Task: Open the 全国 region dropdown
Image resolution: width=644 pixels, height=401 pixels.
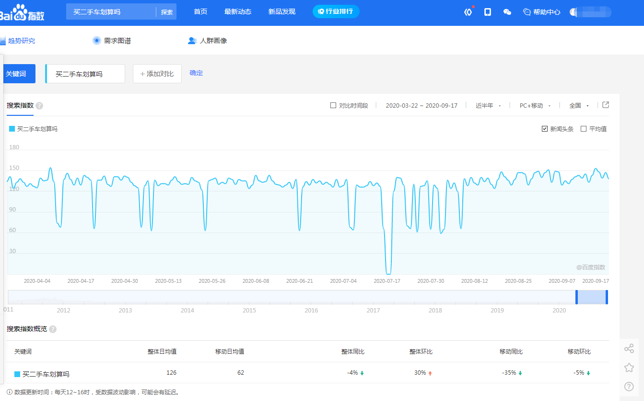Action: pos(579,106)
